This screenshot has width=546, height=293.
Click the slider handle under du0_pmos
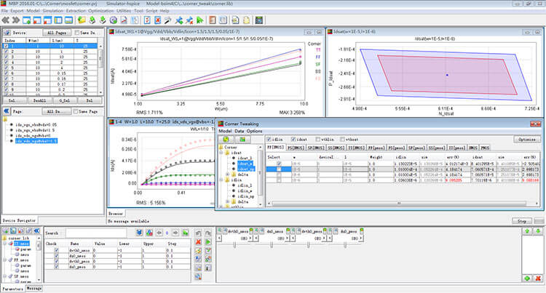click(345, 245)
